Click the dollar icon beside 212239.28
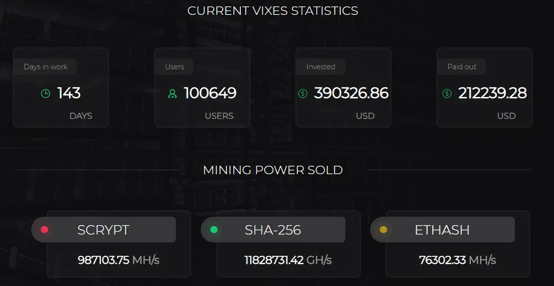Image resolution: width=554 pixels, height=286 pixels. pyautogui.click(x=447, y=94)
